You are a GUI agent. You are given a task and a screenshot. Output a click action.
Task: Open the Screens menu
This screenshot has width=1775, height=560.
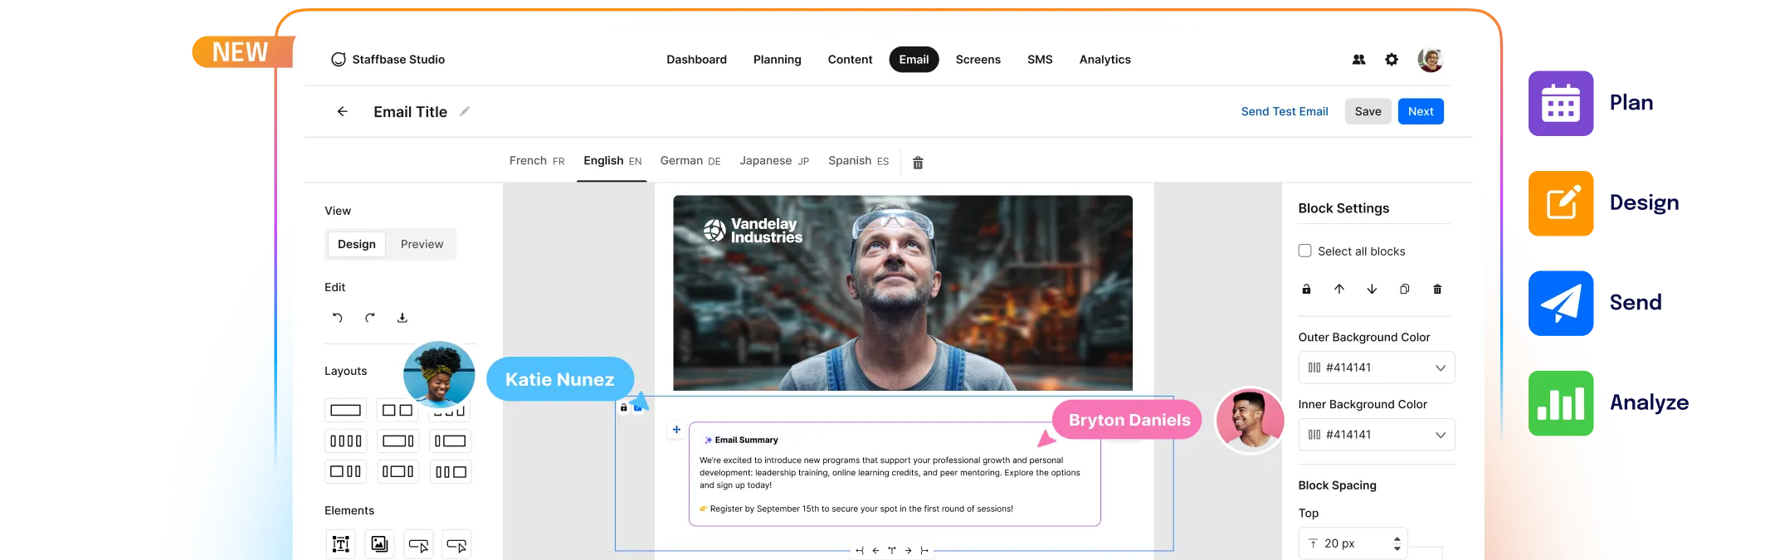point(978,60)
